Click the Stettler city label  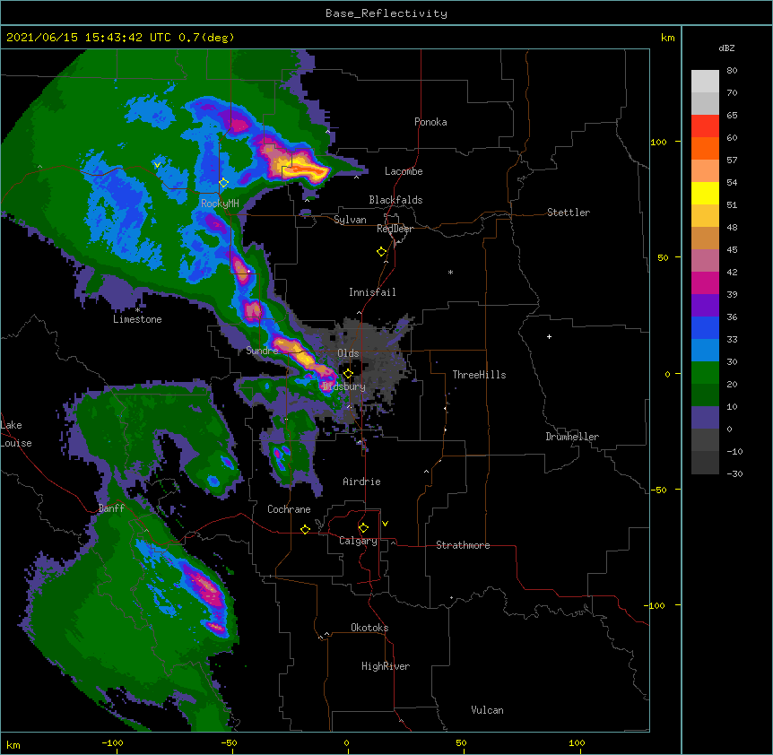pyautogui.click(x=569, y=213)
